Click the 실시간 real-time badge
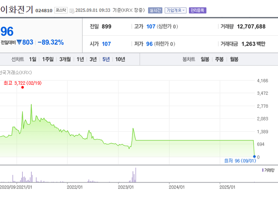Image resolution: width=278 pixels, height=209 pixels. pos(155,10)
